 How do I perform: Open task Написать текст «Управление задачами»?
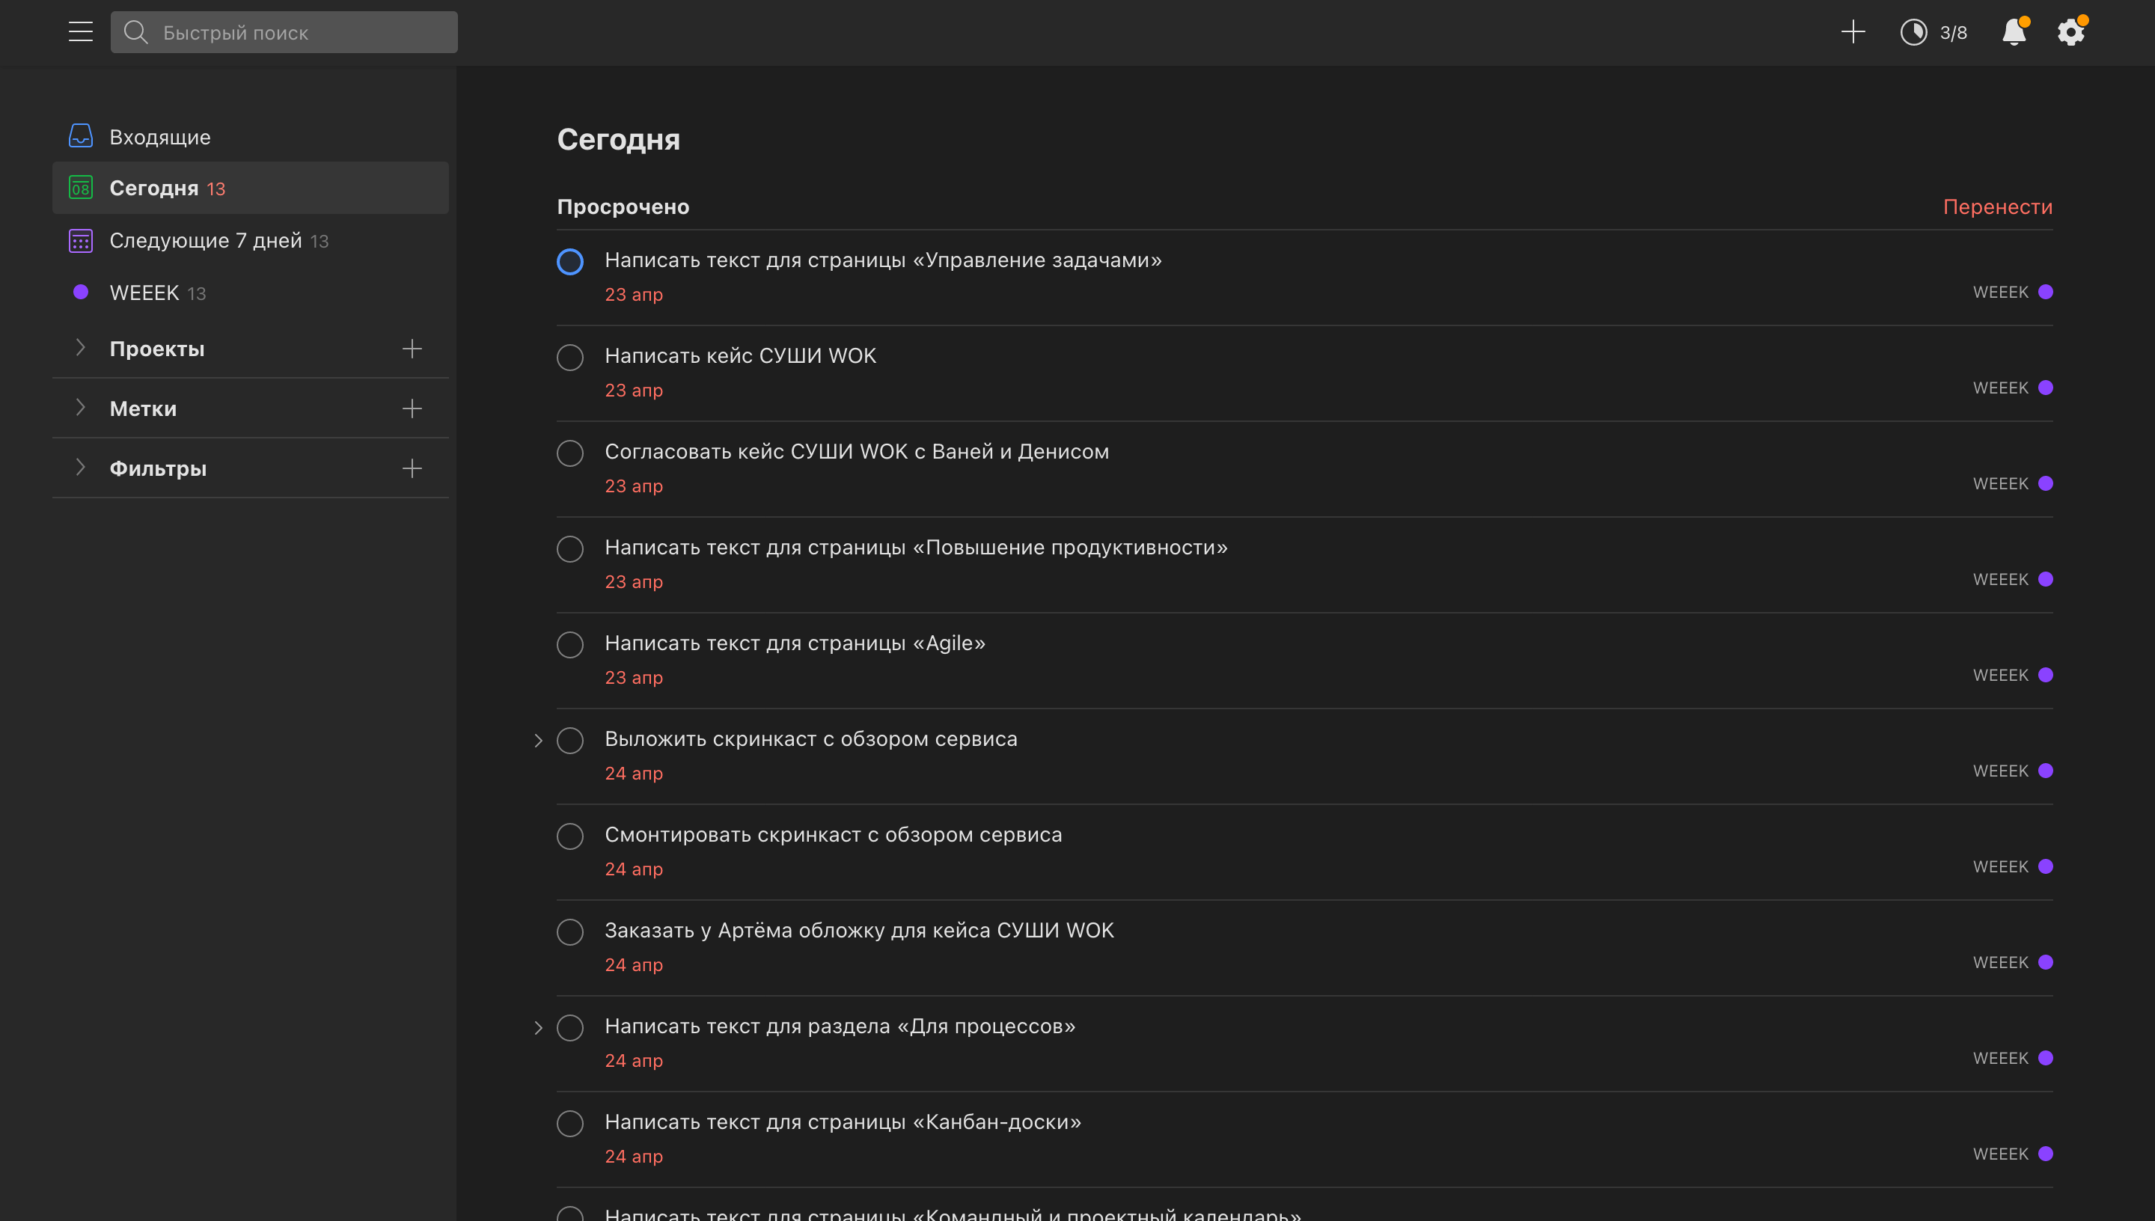(x=883, y=260)
